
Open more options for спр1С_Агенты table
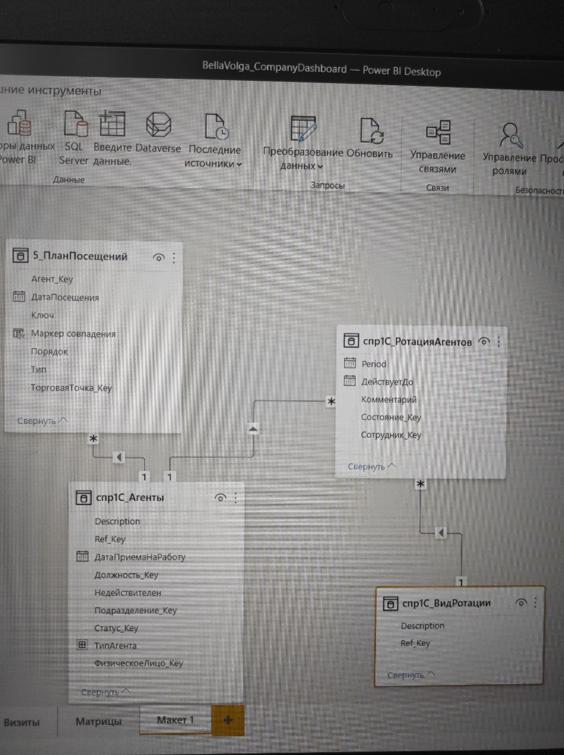pos(236,498)
